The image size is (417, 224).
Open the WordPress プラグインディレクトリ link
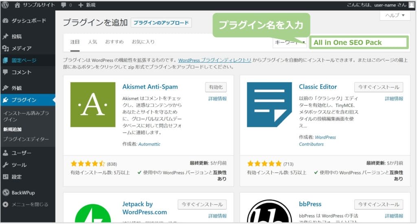pos(215,60)
